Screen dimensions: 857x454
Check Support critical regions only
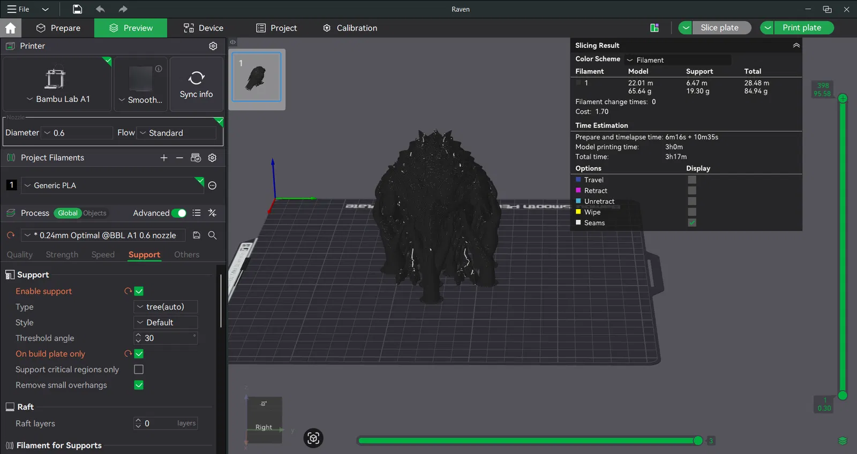(x=139, y=369)
